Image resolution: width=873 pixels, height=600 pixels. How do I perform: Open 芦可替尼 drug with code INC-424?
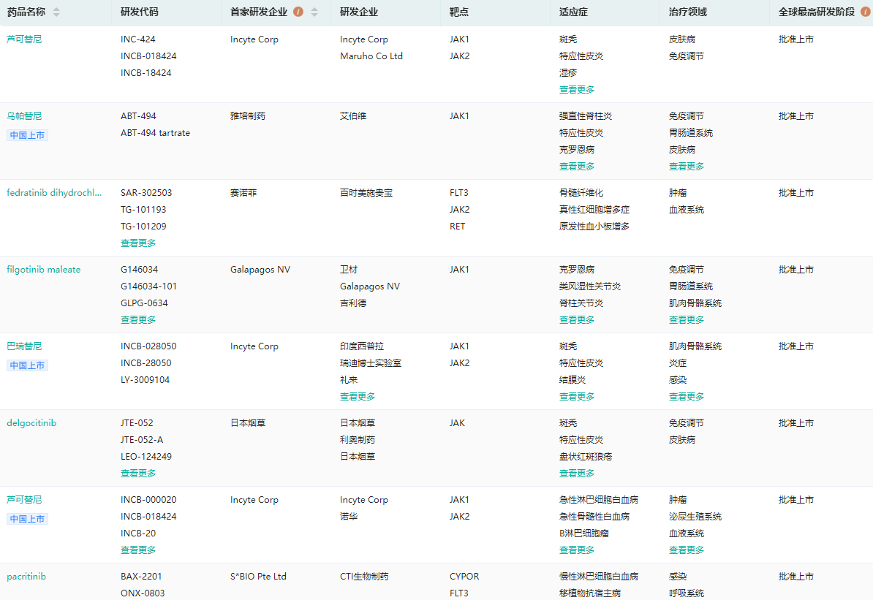pos(24,39)
